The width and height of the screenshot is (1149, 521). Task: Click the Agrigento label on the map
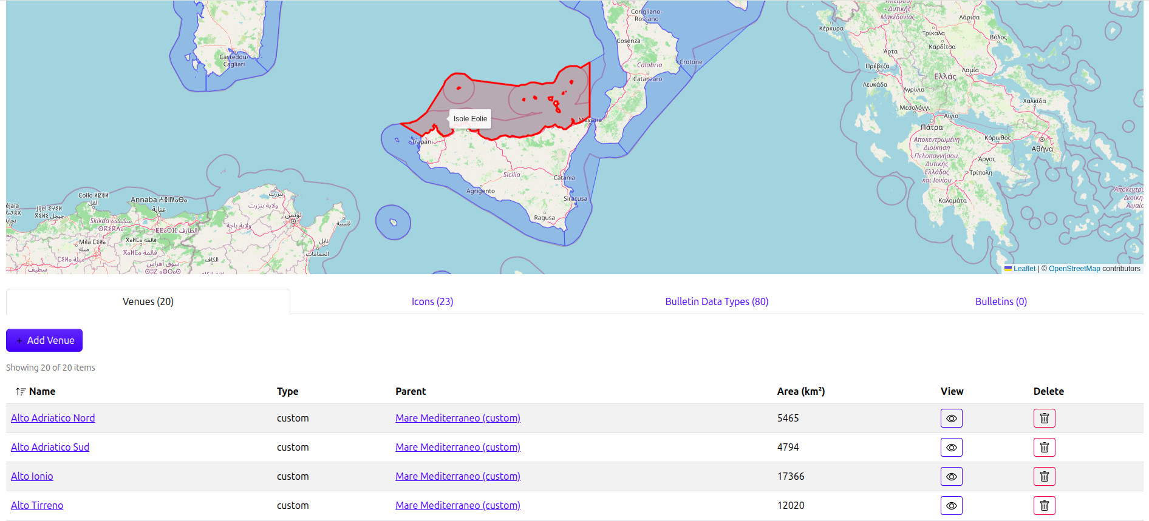(480, 191)
